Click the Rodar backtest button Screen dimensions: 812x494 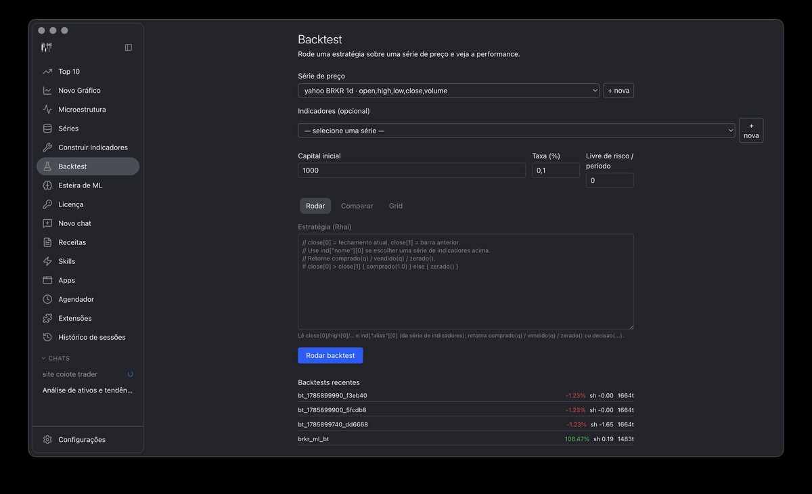[x=330, y=355]
